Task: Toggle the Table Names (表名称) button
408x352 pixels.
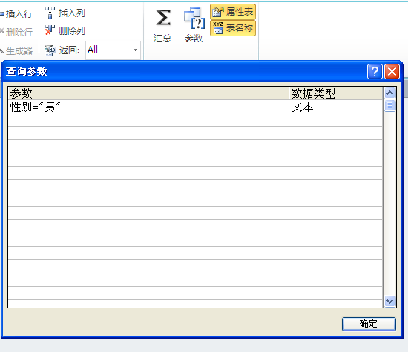Action: [x=233, y=28]
